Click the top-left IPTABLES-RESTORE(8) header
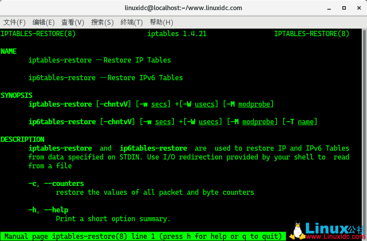 coord(38,33)
